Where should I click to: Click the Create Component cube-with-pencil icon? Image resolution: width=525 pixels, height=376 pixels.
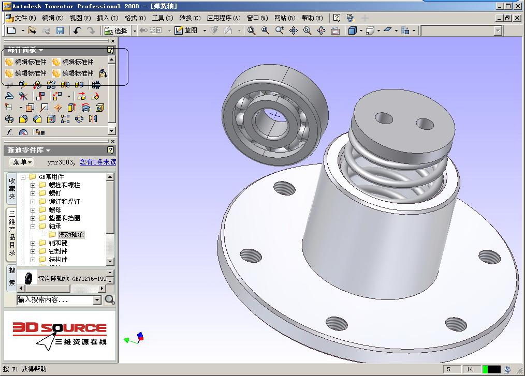tap(23, 85)
